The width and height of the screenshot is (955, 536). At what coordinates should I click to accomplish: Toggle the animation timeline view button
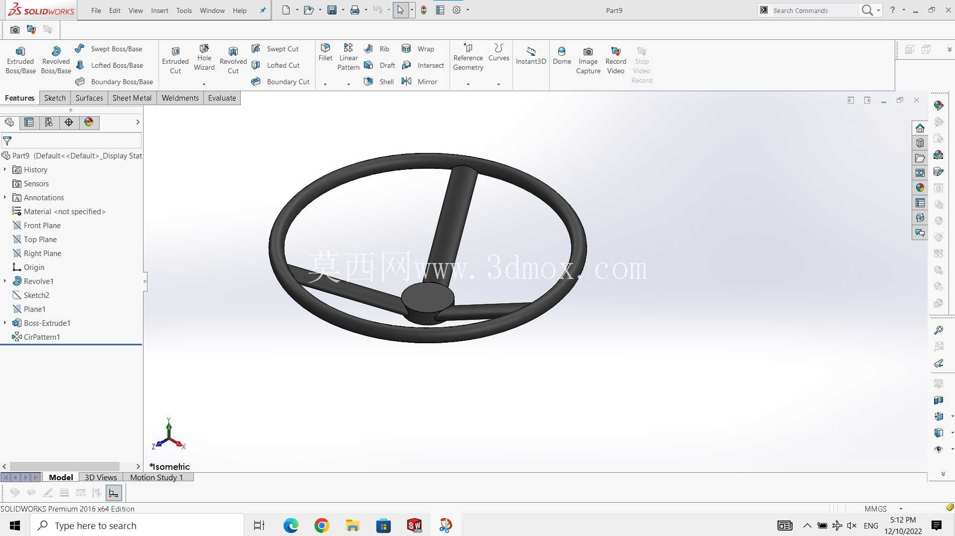tap(114, 493)
